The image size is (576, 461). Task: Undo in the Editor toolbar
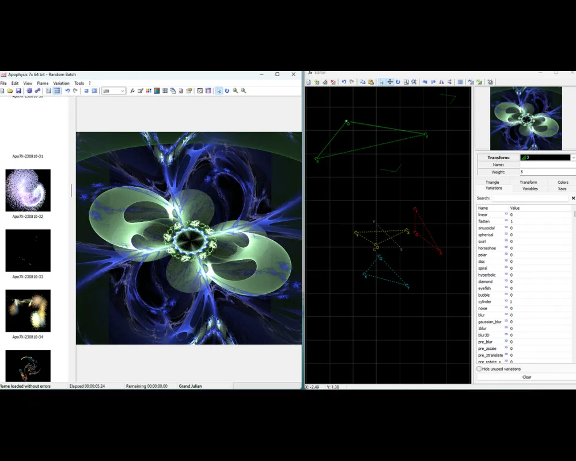tap(344, 82)
